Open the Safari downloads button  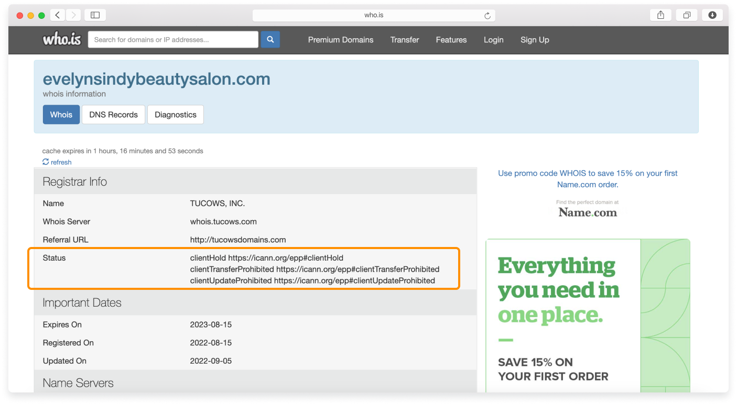(712, 15)
